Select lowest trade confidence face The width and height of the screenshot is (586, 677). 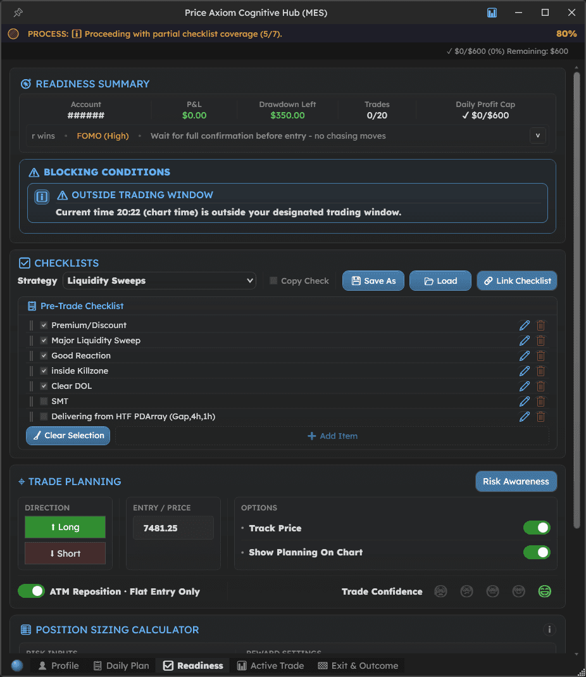(x=440, y=592)
